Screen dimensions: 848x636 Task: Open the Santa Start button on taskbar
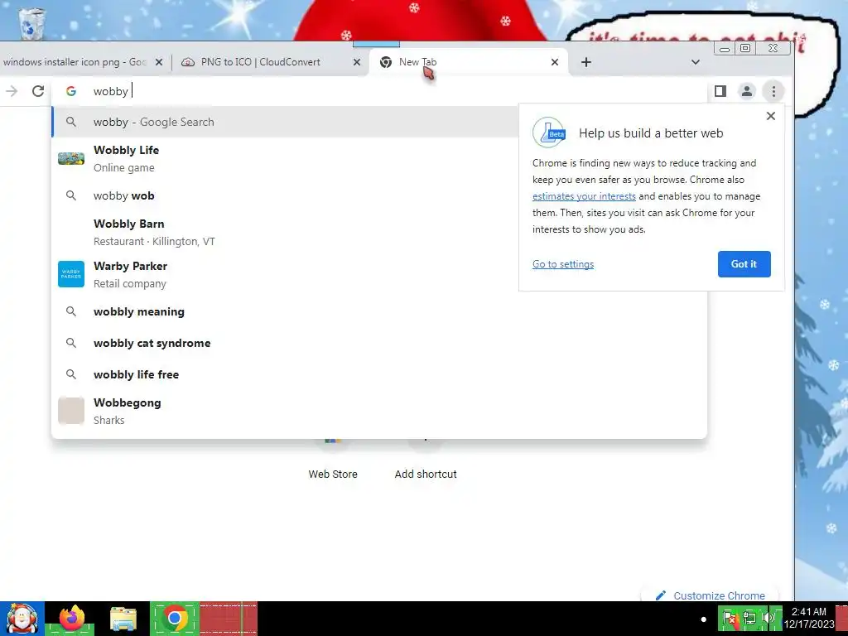pyautogui.click(x=22, y=618)
